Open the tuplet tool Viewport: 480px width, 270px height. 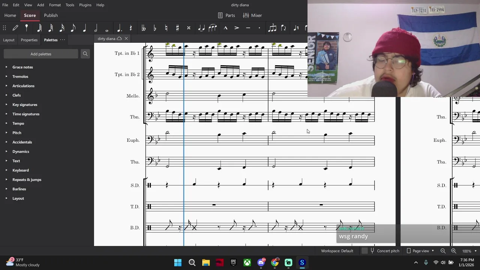click(272, 28)
